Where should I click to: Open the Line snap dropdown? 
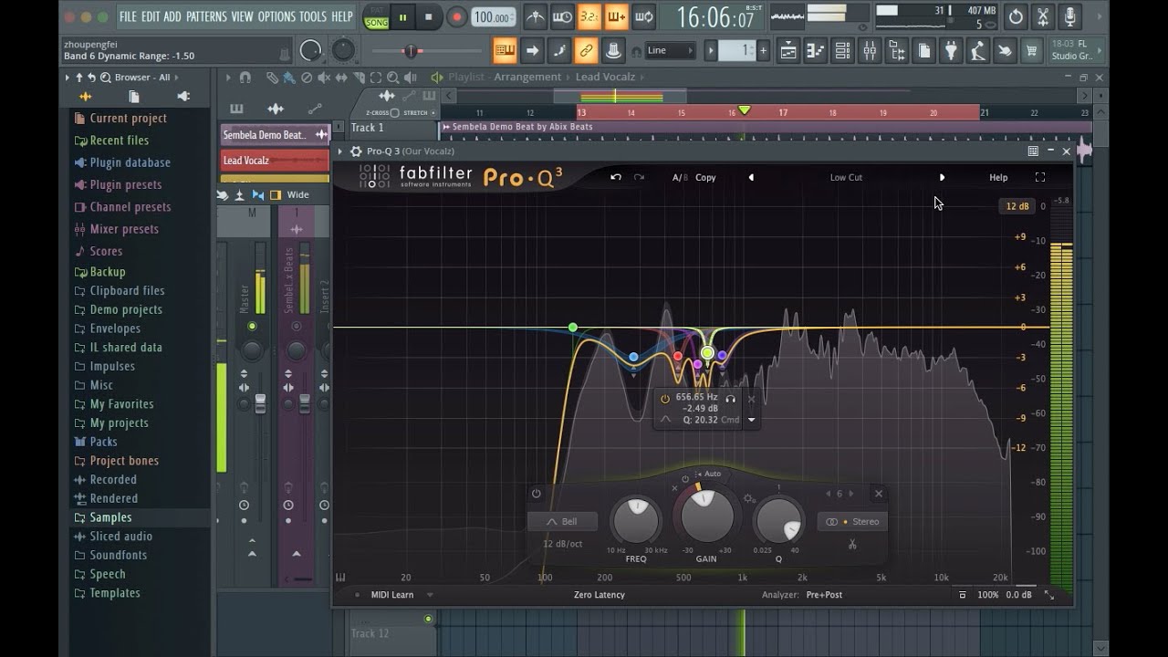669,50
